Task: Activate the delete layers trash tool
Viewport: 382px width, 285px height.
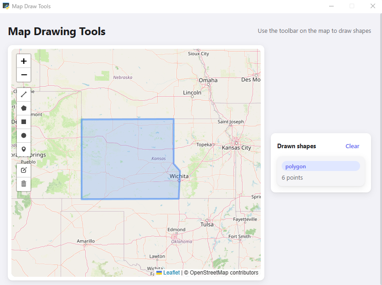Action: [24, 184]
